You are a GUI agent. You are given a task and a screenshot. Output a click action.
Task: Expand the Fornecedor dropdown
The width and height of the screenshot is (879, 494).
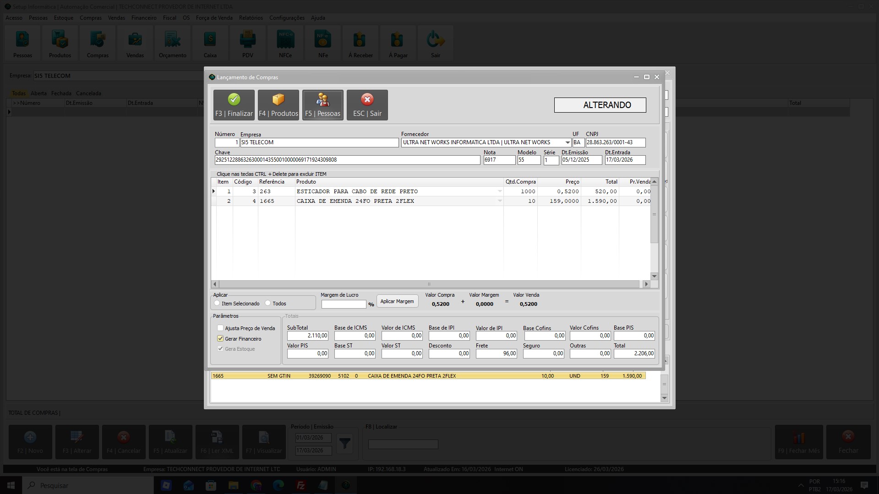coord(568,142)
